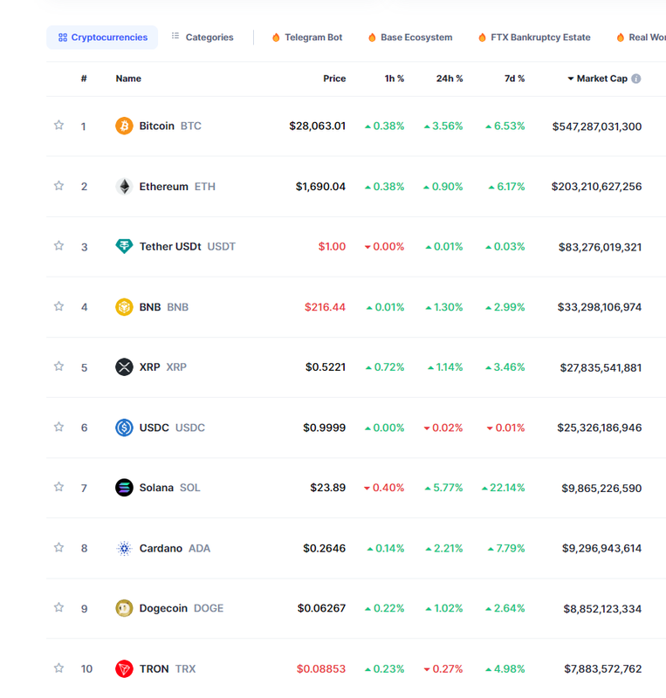Click the Ethereum logo icon
The image size is (666, 698).
click(124, 187)
